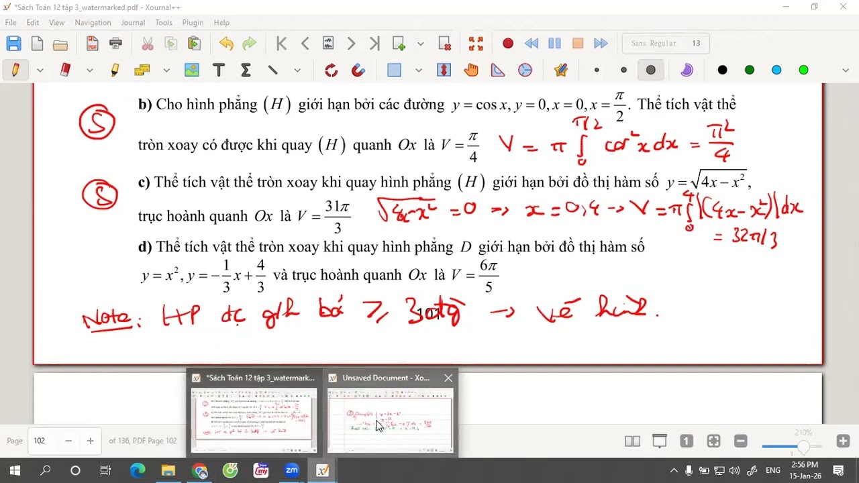Insert an image with the picture tool
Image resolution: width=859 pixels, height=483 pixels.
[x=192, y=70]
